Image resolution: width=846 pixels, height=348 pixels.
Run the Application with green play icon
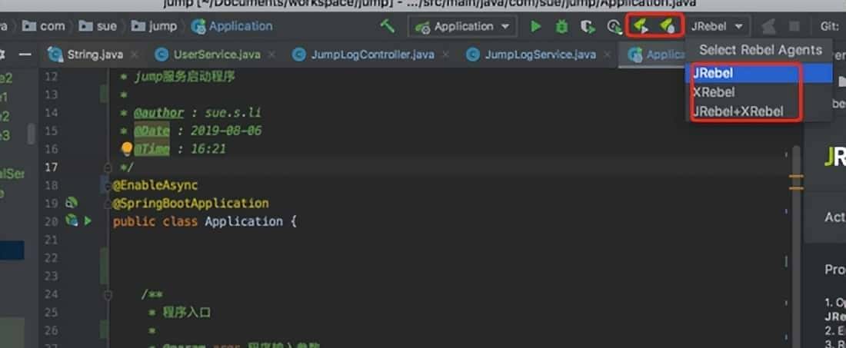point(536,26)
